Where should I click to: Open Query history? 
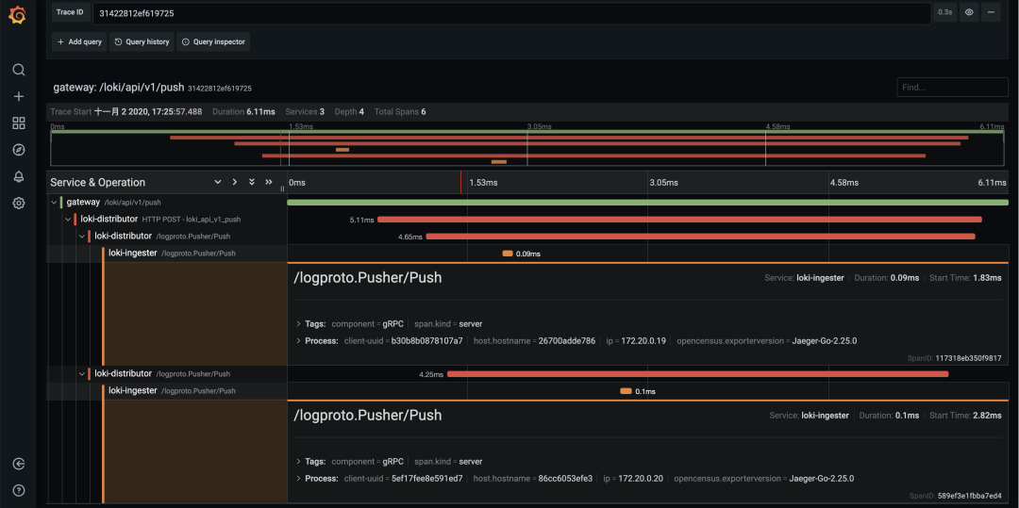142,41
